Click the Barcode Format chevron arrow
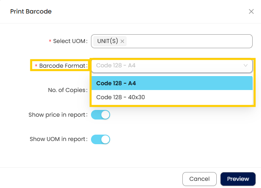This screenshot has width=261, height=188. tap(245, 65)
